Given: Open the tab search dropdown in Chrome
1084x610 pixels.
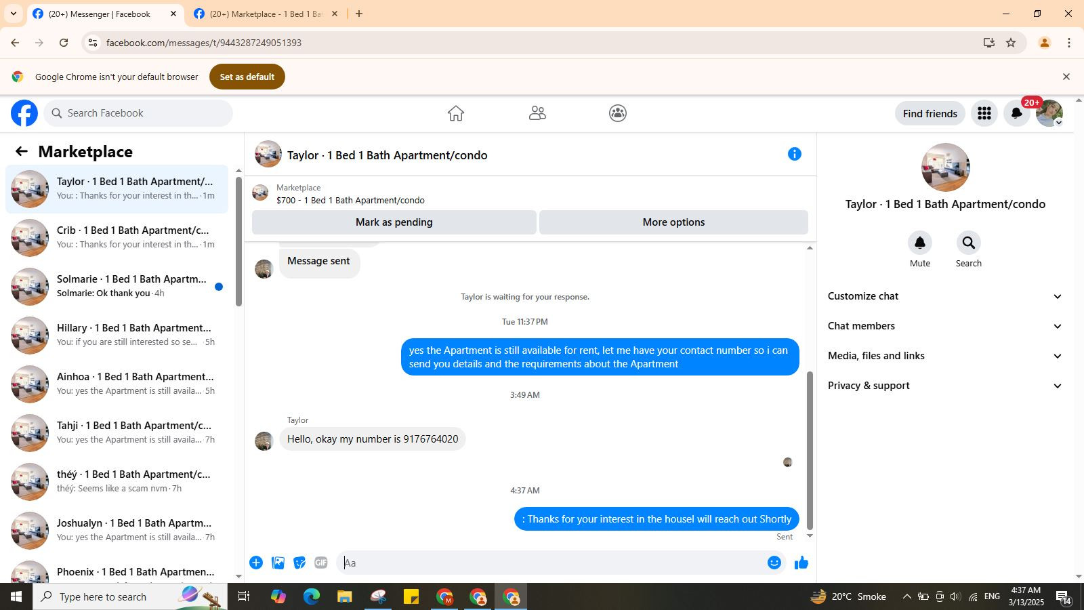Looking at the screenshot, I should 13,14.
